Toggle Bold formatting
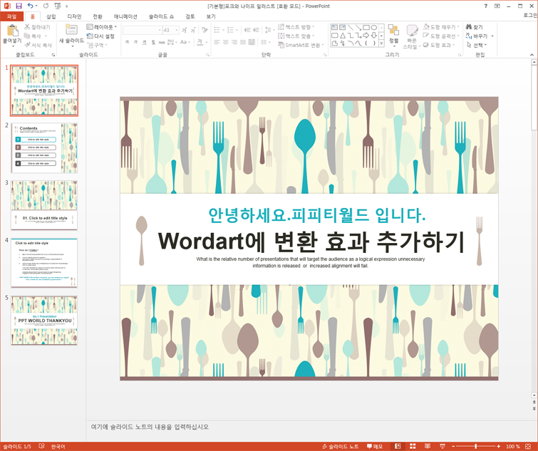This screenshot has height=451, width=538. pos(127,42)
